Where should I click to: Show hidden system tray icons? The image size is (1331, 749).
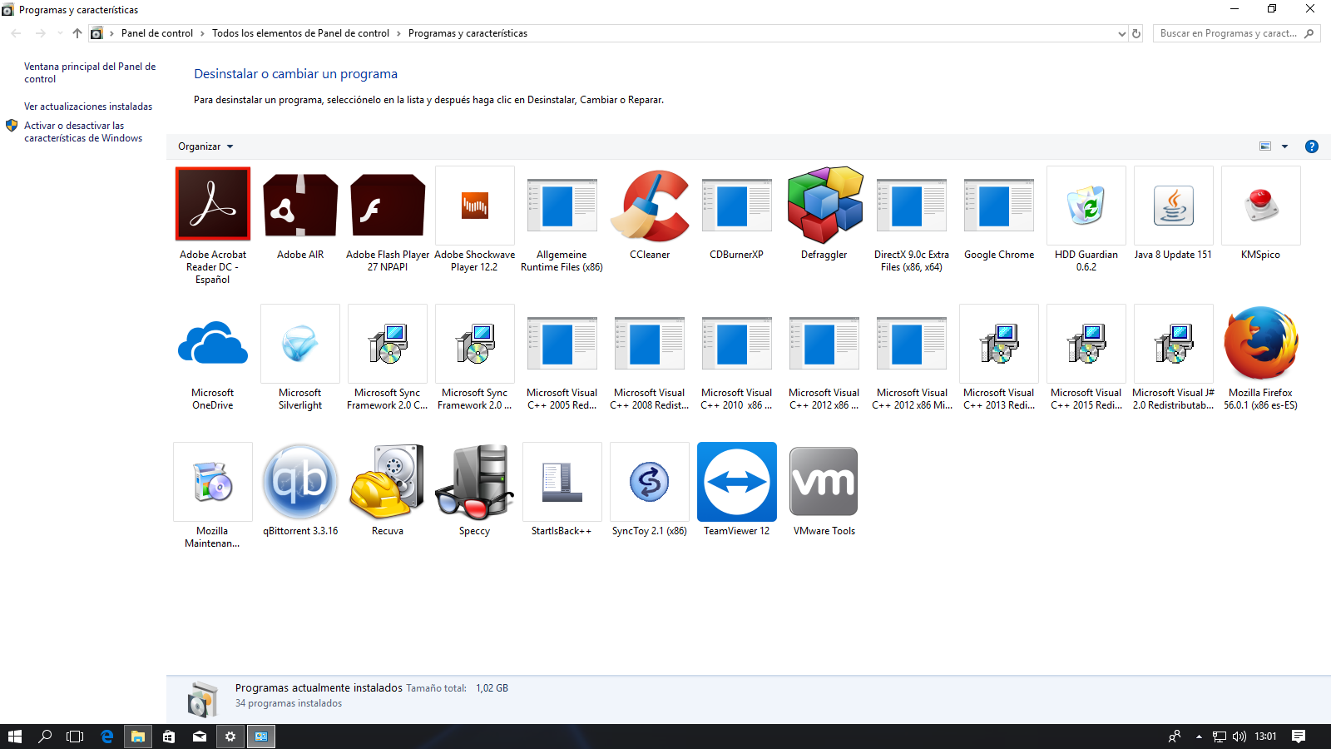[1199, 737]
